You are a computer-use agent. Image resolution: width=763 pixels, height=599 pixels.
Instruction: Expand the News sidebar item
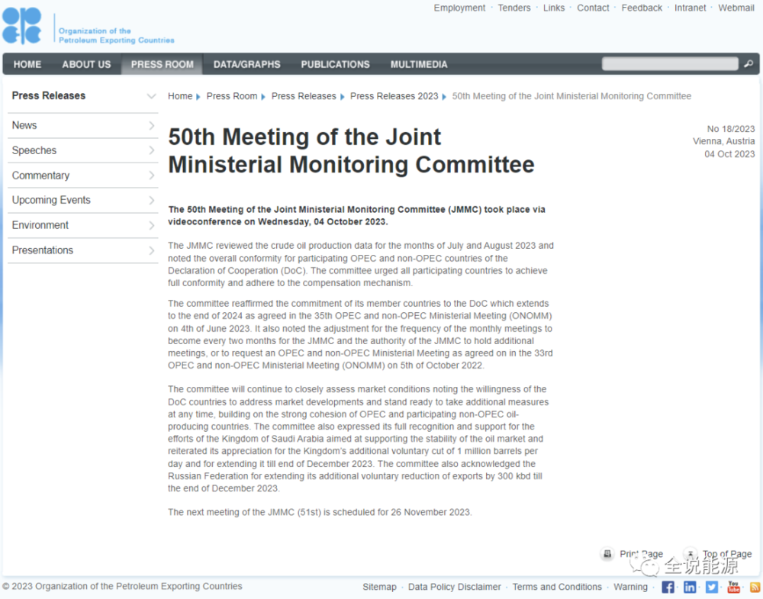[151, 126]
